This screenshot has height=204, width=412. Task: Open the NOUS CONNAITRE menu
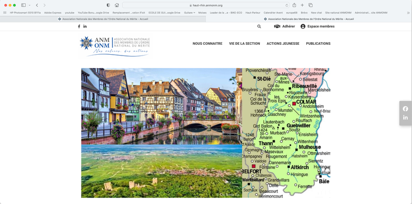click(x=207, y=43)
